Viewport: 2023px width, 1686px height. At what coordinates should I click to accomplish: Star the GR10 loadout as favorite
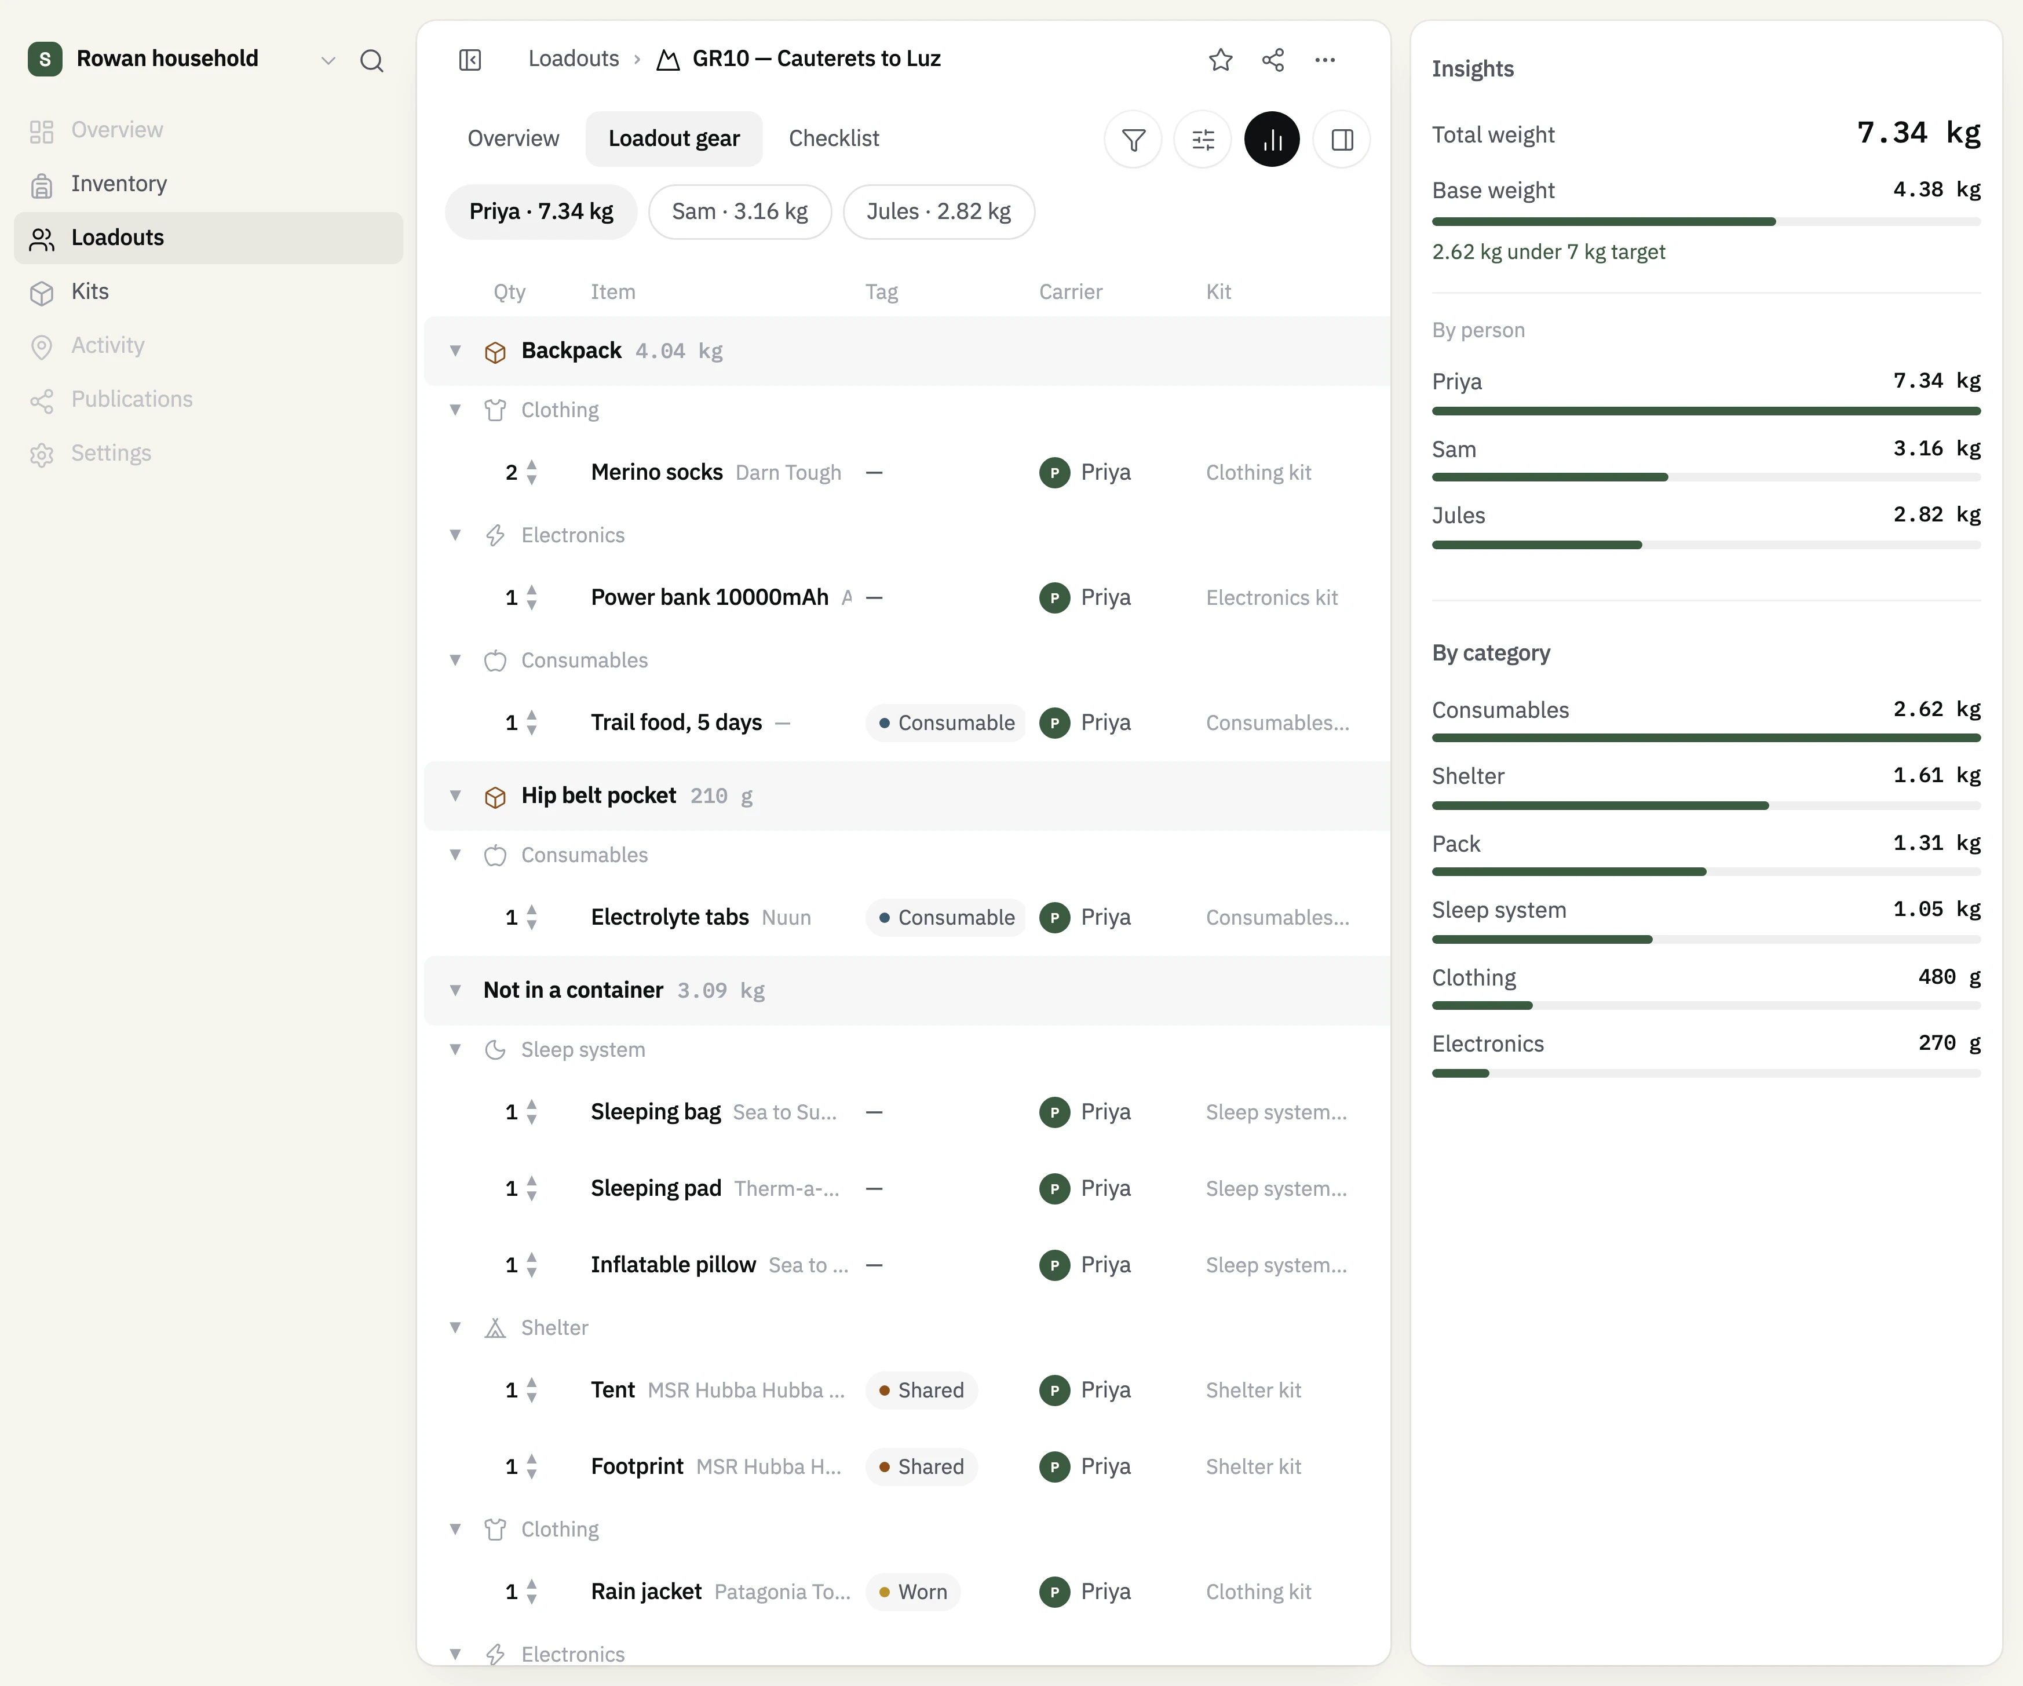click(x=1221, y=60)
